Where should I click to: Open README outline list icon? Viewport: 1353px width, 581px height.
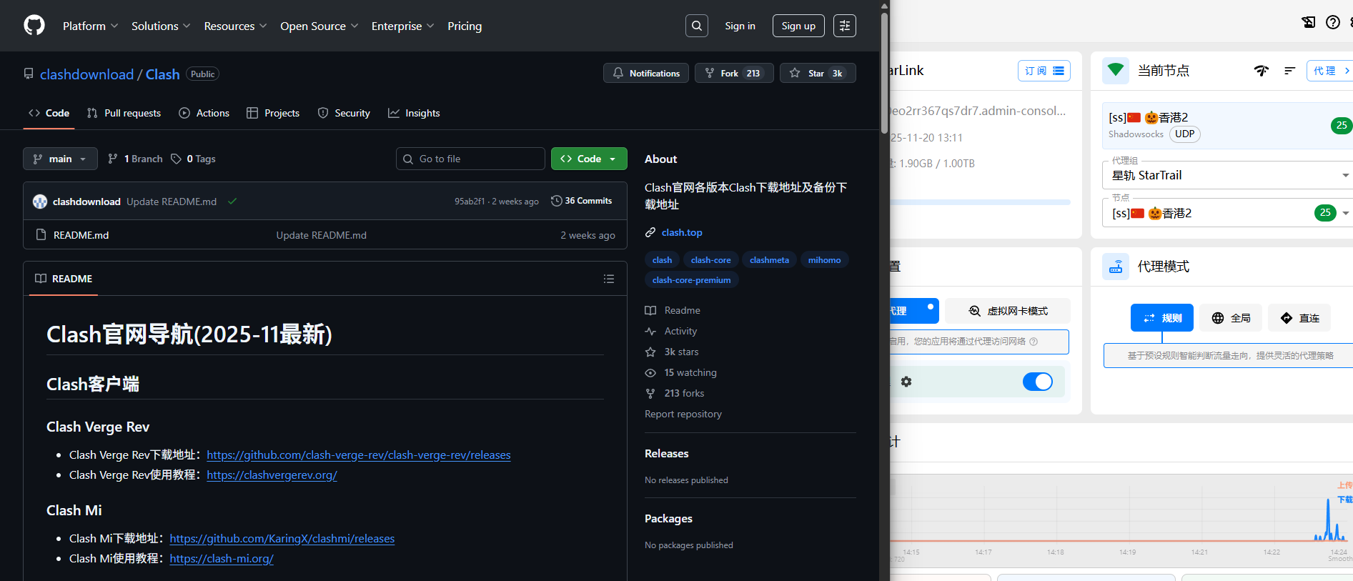coord(608,279)
